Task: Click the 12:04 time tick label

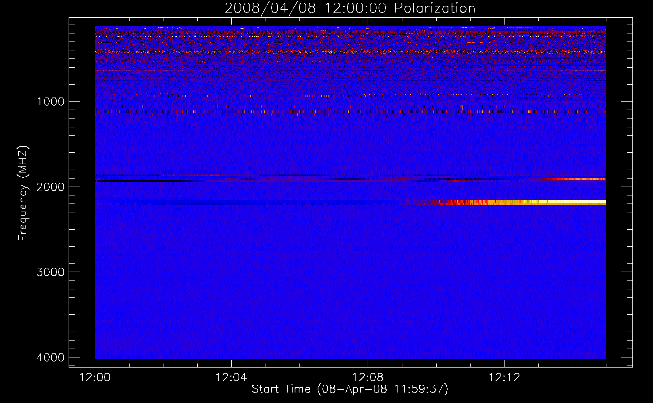Action: (x=231, y=378)
